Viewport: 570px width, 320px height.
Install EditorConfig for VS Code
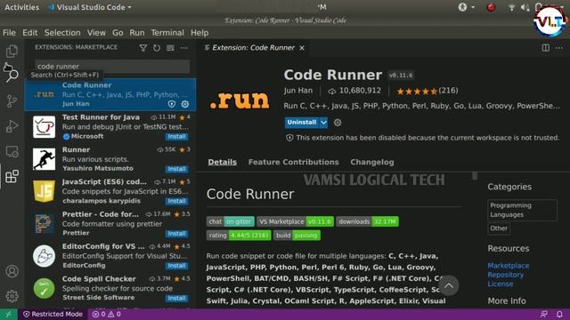(x=176, y=266)
